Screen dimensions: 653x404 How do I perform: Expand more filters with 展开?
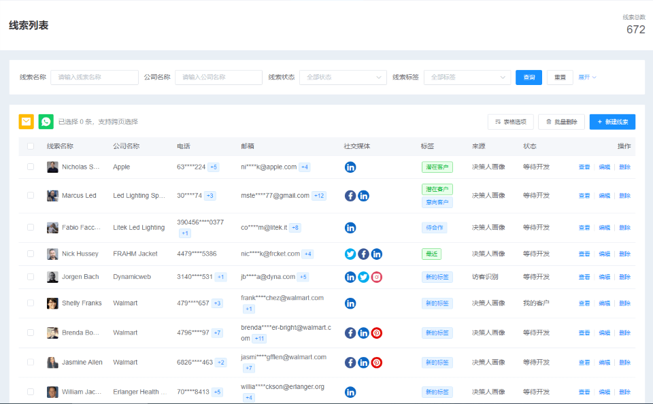click(587, 78)
